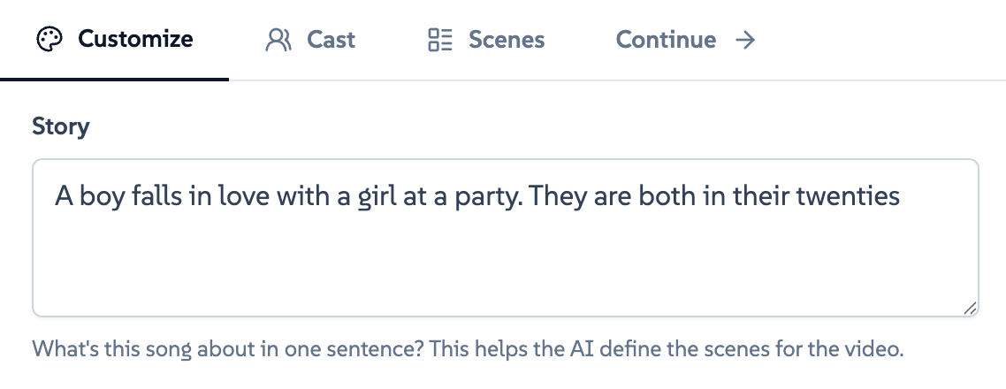Click the helper text under Story box
This screenshot has height=389, width=1006.
469,348
